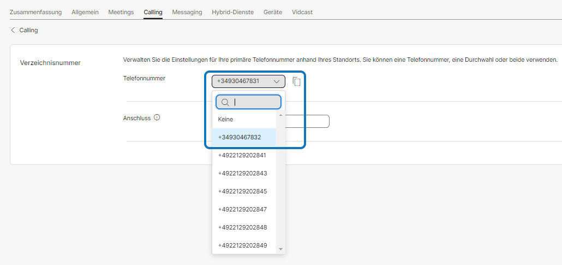Go to the Messaging tab
Screen dimensions: 562x265
click(x=187, y=12)
